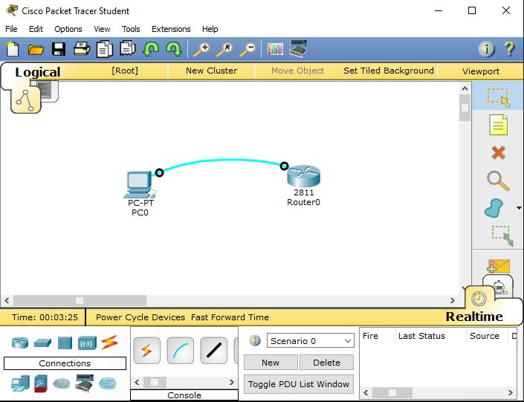524x402 pixels.
Task: Choose automatic connection type lightning
Action: pyautogui.click(x=146, y=351)
